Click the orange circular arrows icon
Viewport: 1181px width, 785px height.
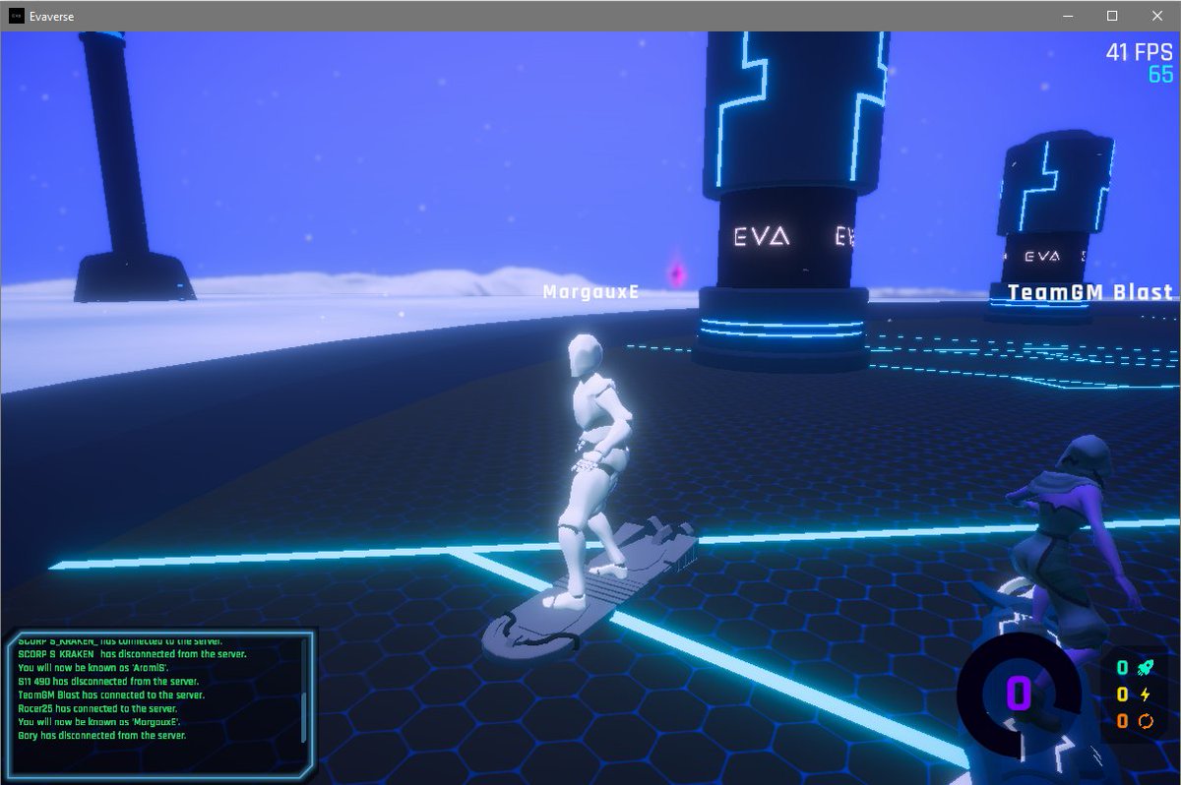tap(1146, 721)
